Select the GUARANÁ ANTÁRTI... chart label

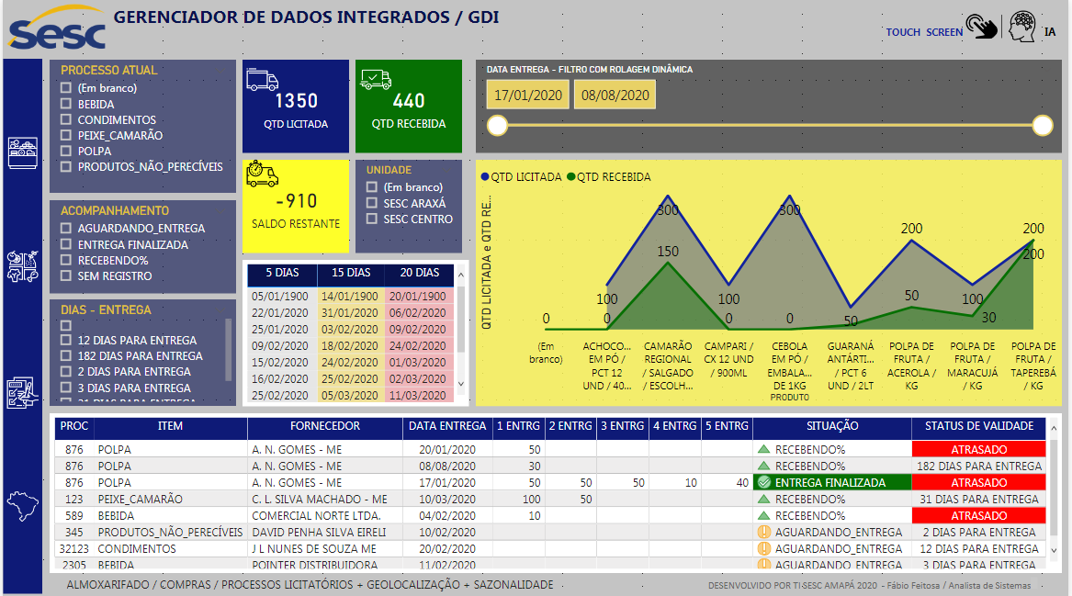[x=851, y=365]
